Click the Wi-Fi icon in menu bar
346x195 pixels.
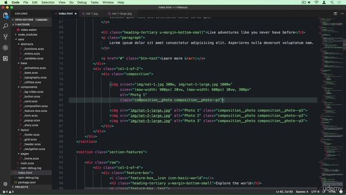316,2
